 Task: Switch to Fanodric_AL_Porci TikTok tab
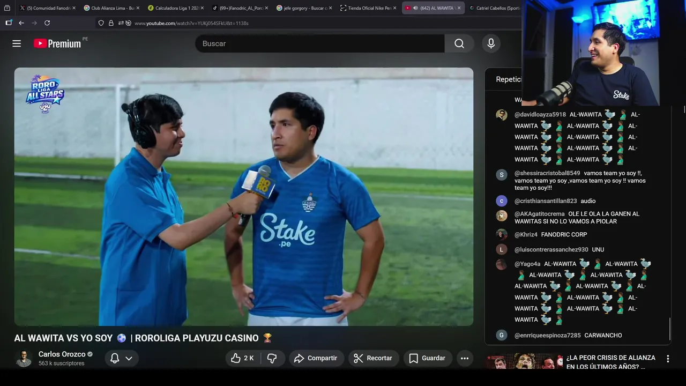[240, 8]
